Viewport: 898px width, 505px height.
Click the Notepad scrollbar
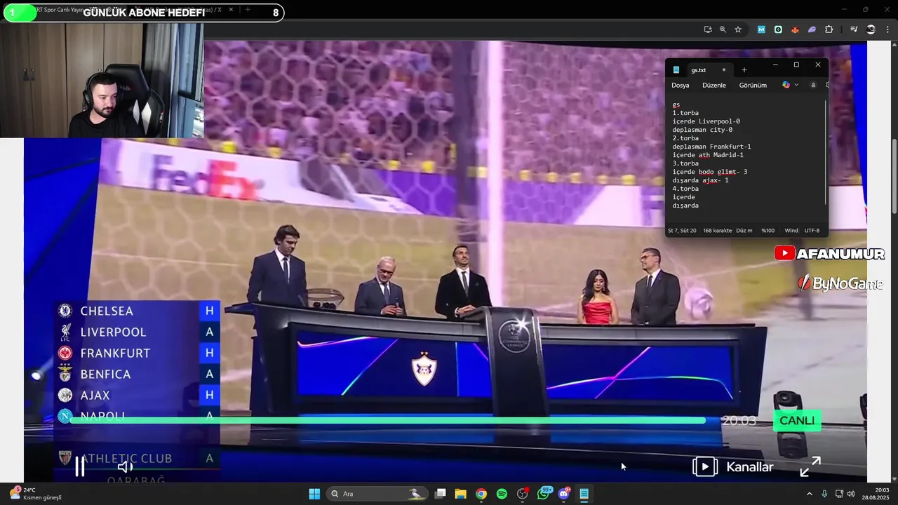click(826, 151)
